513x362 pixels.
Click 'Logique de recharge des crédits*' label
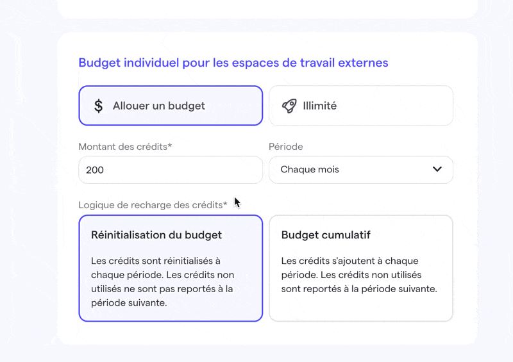[x=153, y=205]
